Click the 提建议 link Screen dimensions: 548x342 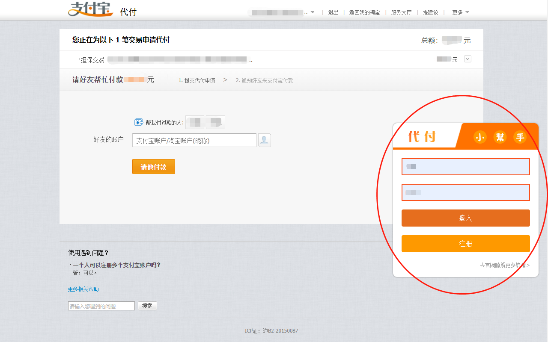tap(431, 12)
